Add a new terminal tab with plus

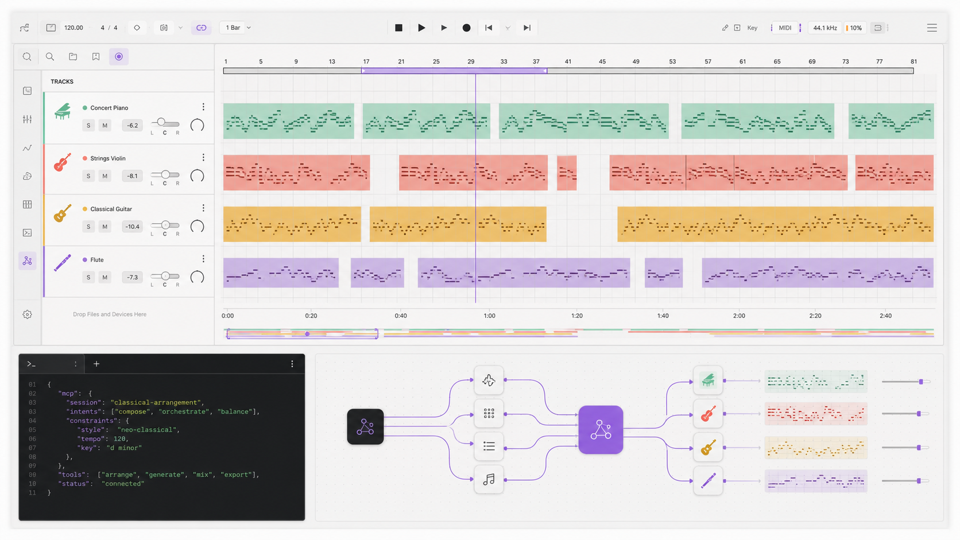tap(96, 364)
